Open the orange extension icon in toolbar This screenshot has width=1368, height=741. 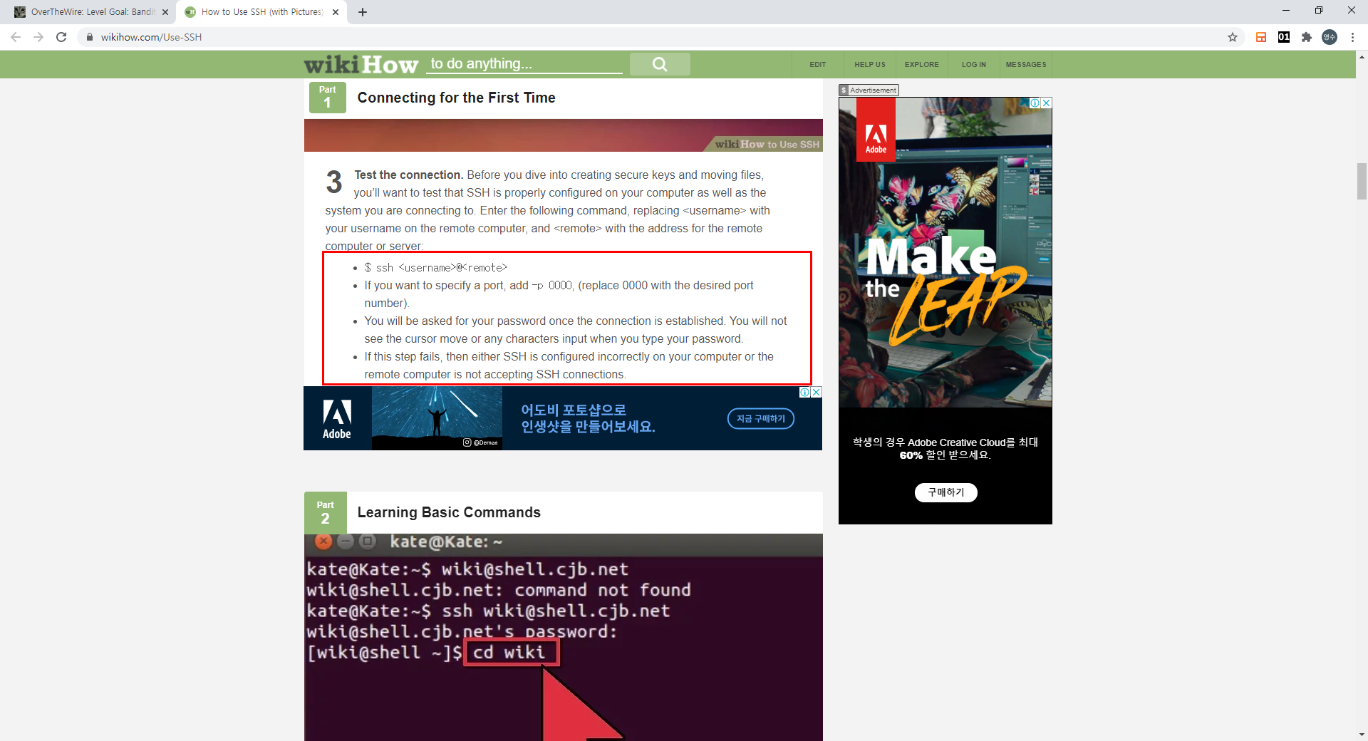pyautogui.click(x=1261, y=37)
